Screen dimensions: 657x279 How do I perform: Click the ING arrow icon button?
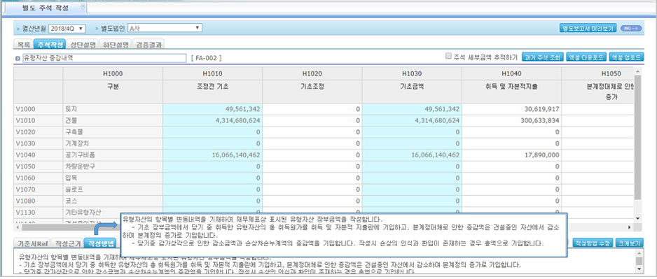pyautogui.click(x=630, y=28)
